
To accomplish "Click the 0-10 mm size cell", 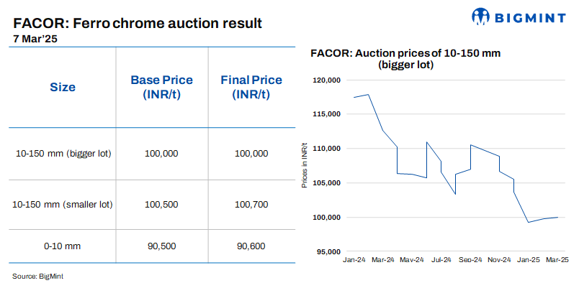I will 63,246.
